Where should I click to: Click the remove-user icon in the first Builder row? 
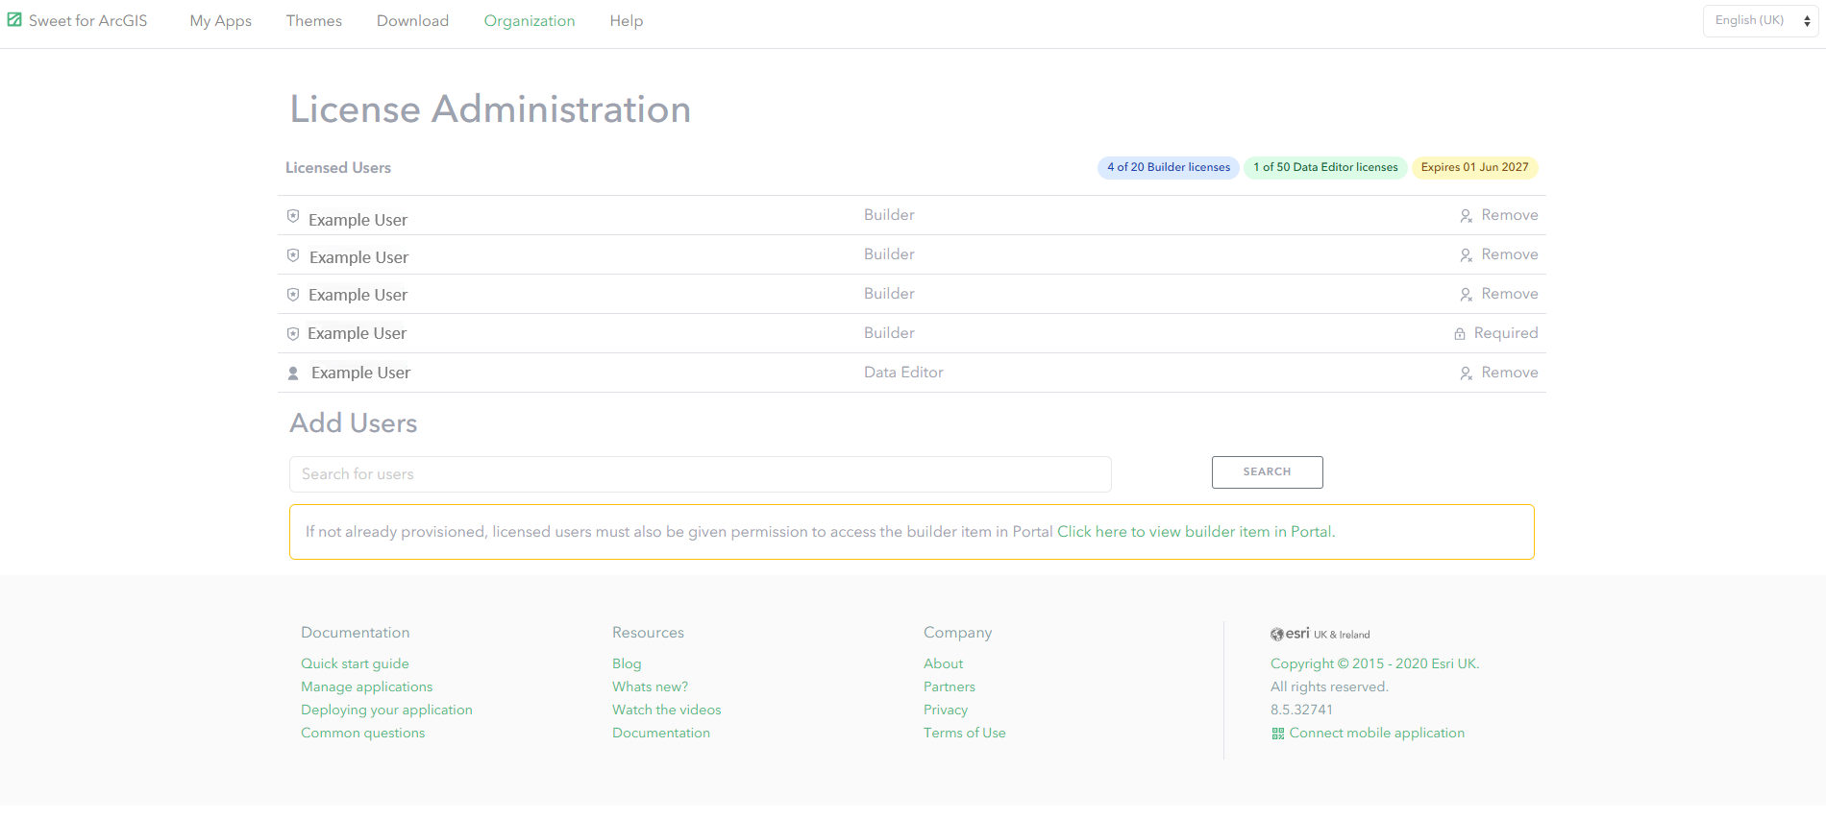(x=1466, y=216)
